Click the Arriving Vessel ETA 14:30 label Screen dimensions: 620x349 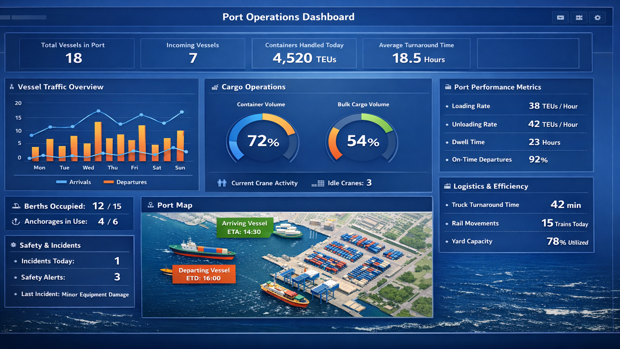tap(245, 227)
